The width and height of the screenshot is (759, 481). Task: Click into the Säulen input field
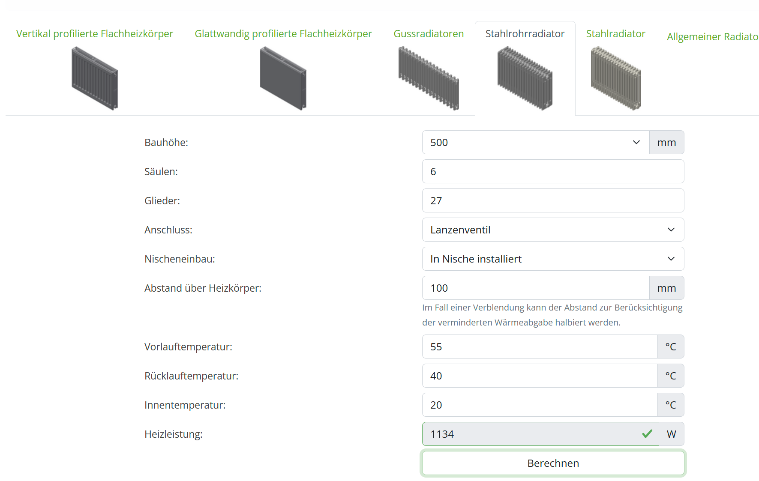click(x=553, y=171)
